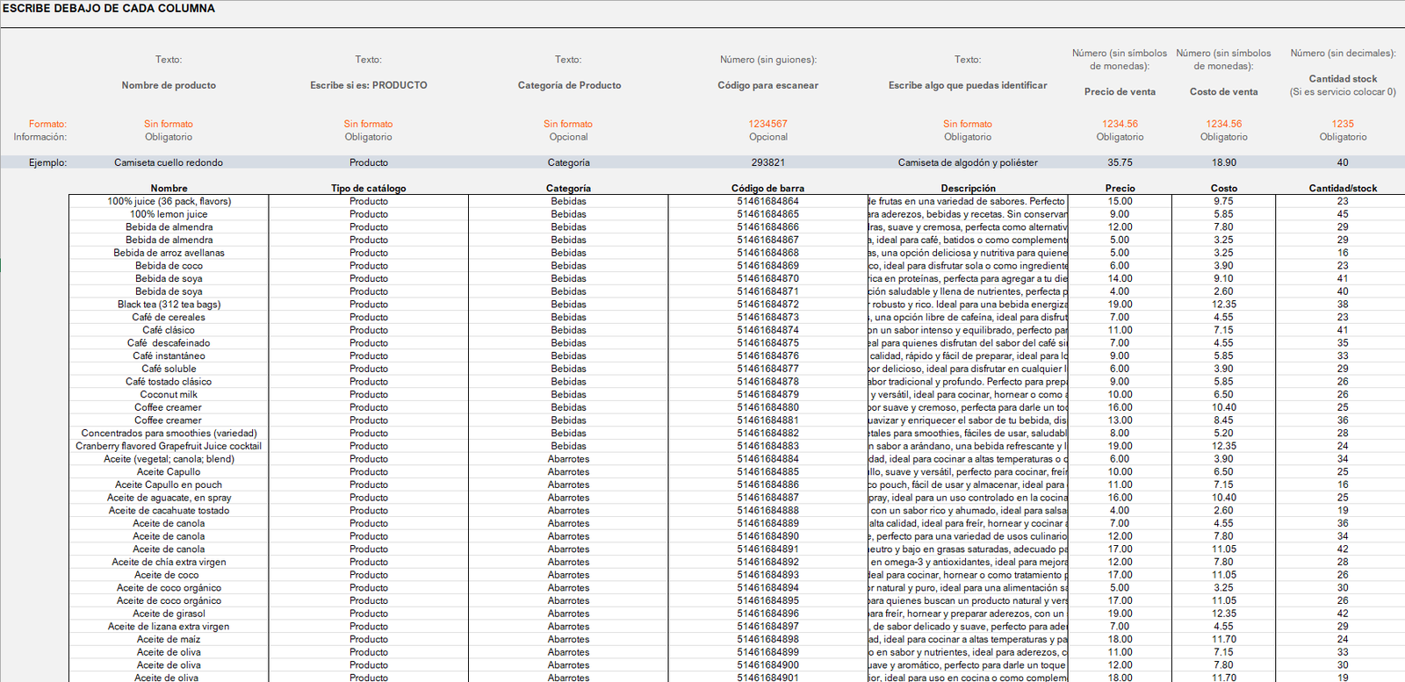1405x682 pixels.
Task: Select example 'Camiseta de algodón y poliéster'
Action: [x=968, y=162]
